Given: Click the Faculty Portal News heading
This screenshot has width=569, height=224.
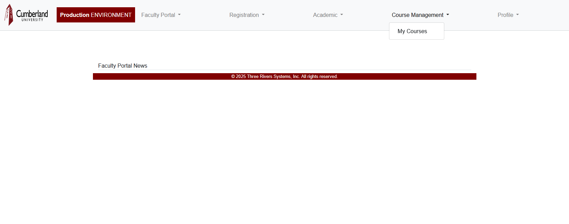Looking at the screenshot, I should tap(123, 66).
